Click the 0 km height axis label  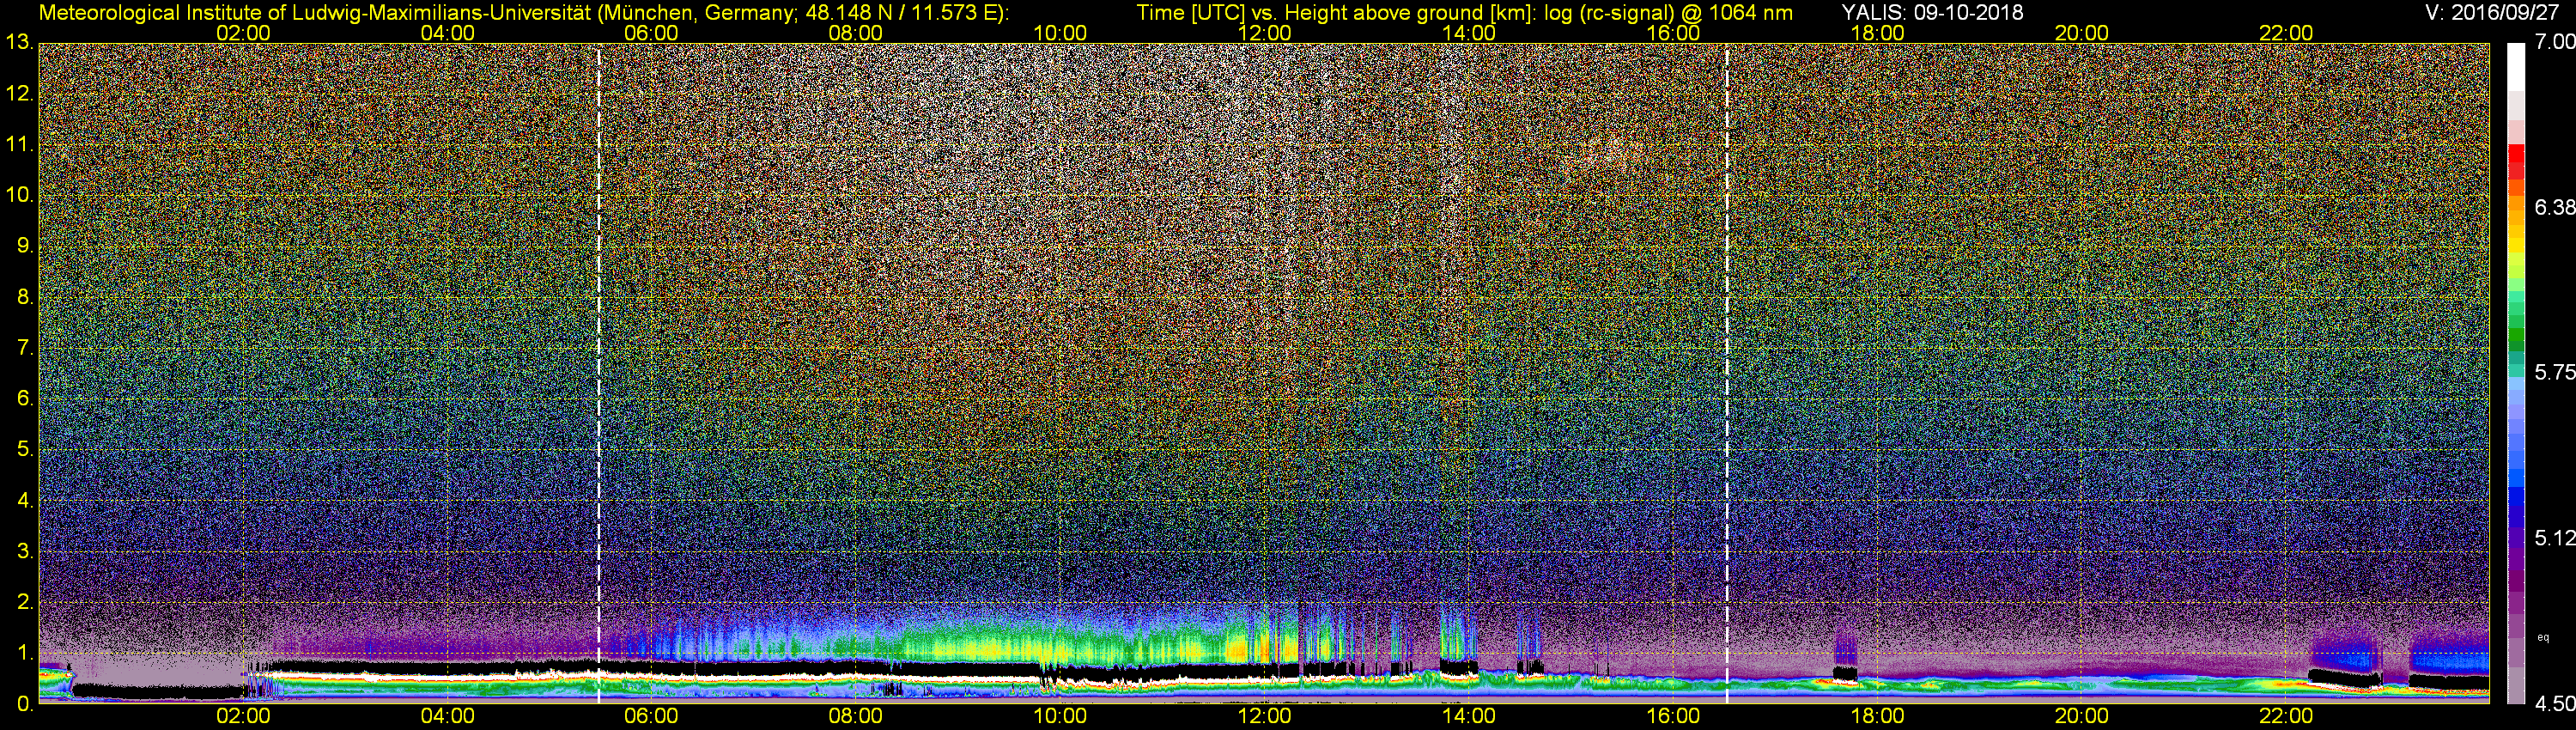click(x=25, y=704)
